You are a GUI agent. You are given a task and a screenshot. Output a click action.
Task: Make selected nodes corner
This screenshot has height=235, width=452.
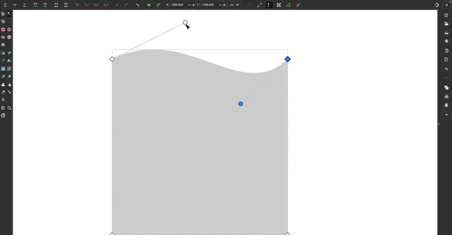tap(76, 5)
